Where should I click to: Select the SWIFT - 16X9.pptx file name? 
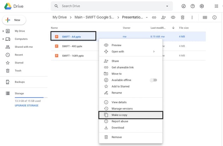coord(73,56)
